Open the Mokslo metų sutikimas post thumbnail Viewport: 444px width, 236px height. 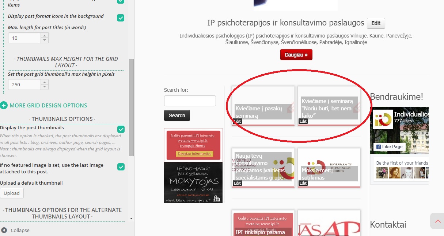329,168
